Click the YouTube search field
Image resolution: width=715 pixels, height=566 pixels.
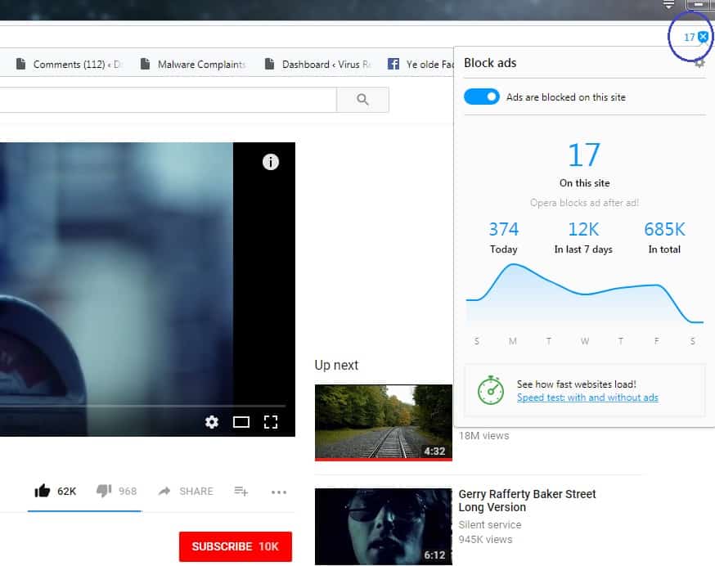[168, 100]
